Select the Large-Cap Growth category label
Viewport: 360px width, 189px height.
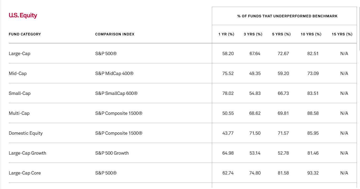[27, 153]
